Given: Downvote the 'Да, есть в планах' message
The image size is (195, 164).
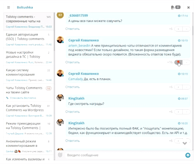Looking at the screenshot, I should coord(187,87).
